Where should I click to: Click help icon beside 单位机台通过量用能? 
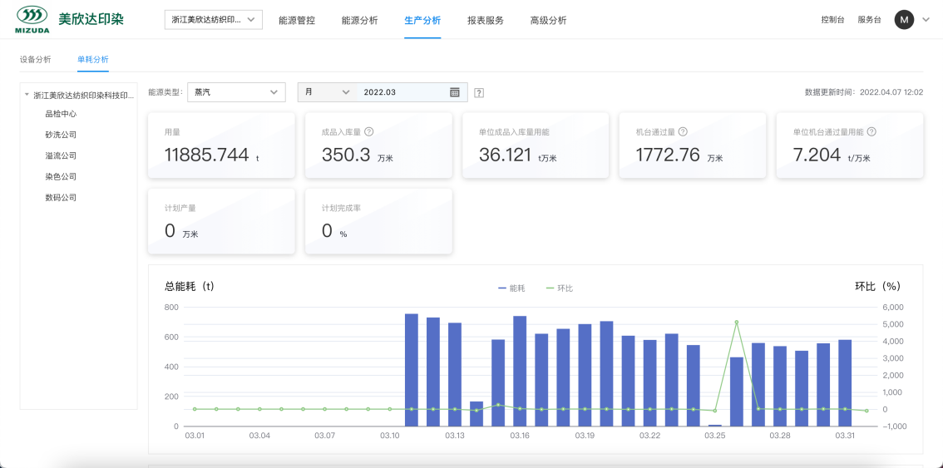click(871, 131)
